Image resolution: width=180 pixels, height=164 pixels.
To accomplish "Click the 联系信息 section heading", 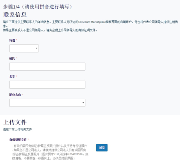I will [15, 14].
